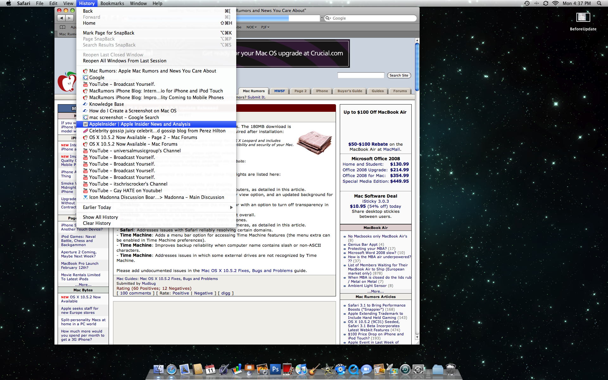Click the page's vertical scrollbar thumb
Image resolution: width=608 pixels, height=380 pixels.
coord(417,66)
